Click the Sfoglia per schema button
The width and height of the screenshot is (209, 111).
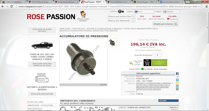[166, 24]
